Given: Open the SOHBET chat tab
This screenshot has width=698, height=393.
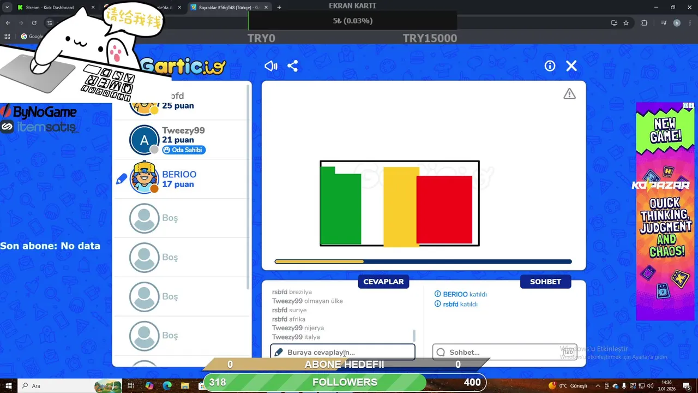Looking at the screenshot, I should (545, 282).
